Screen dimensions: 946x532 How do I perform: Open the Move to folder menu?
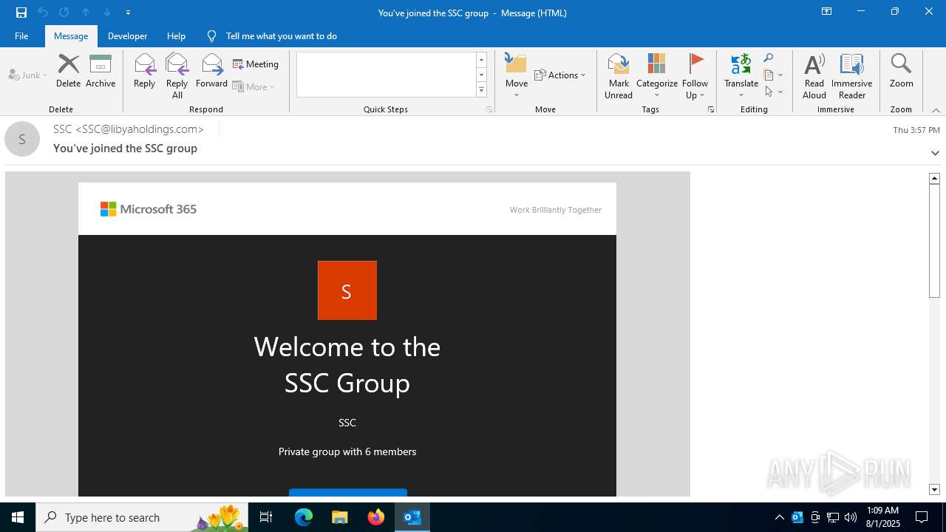coord(517,76)
